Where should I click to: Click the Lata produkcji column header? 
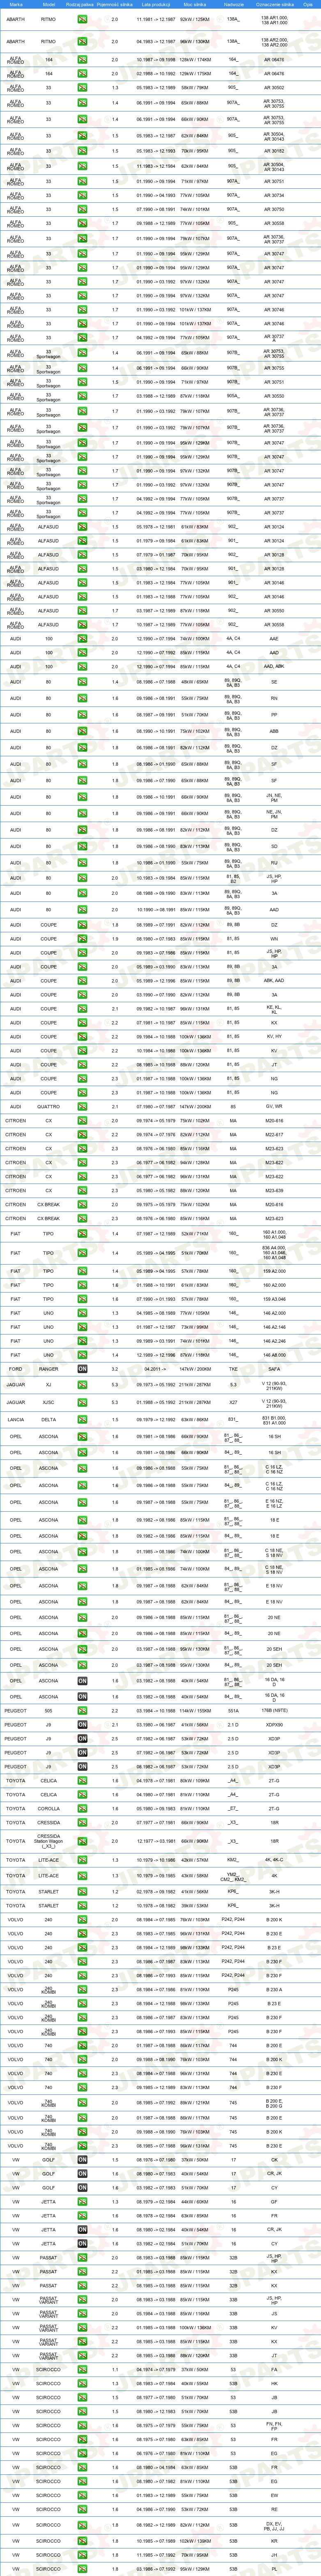[156, 4]
